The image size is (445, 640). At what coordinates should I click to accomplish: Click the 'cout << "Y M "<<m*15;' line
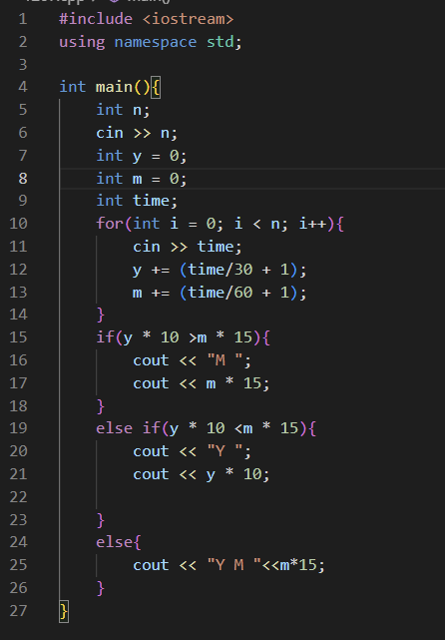228,565
